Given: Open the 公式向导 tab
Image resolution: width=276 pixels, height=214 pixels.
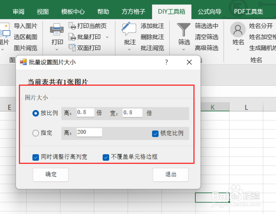Looking at the screenshot, I should tap(209, 12).
